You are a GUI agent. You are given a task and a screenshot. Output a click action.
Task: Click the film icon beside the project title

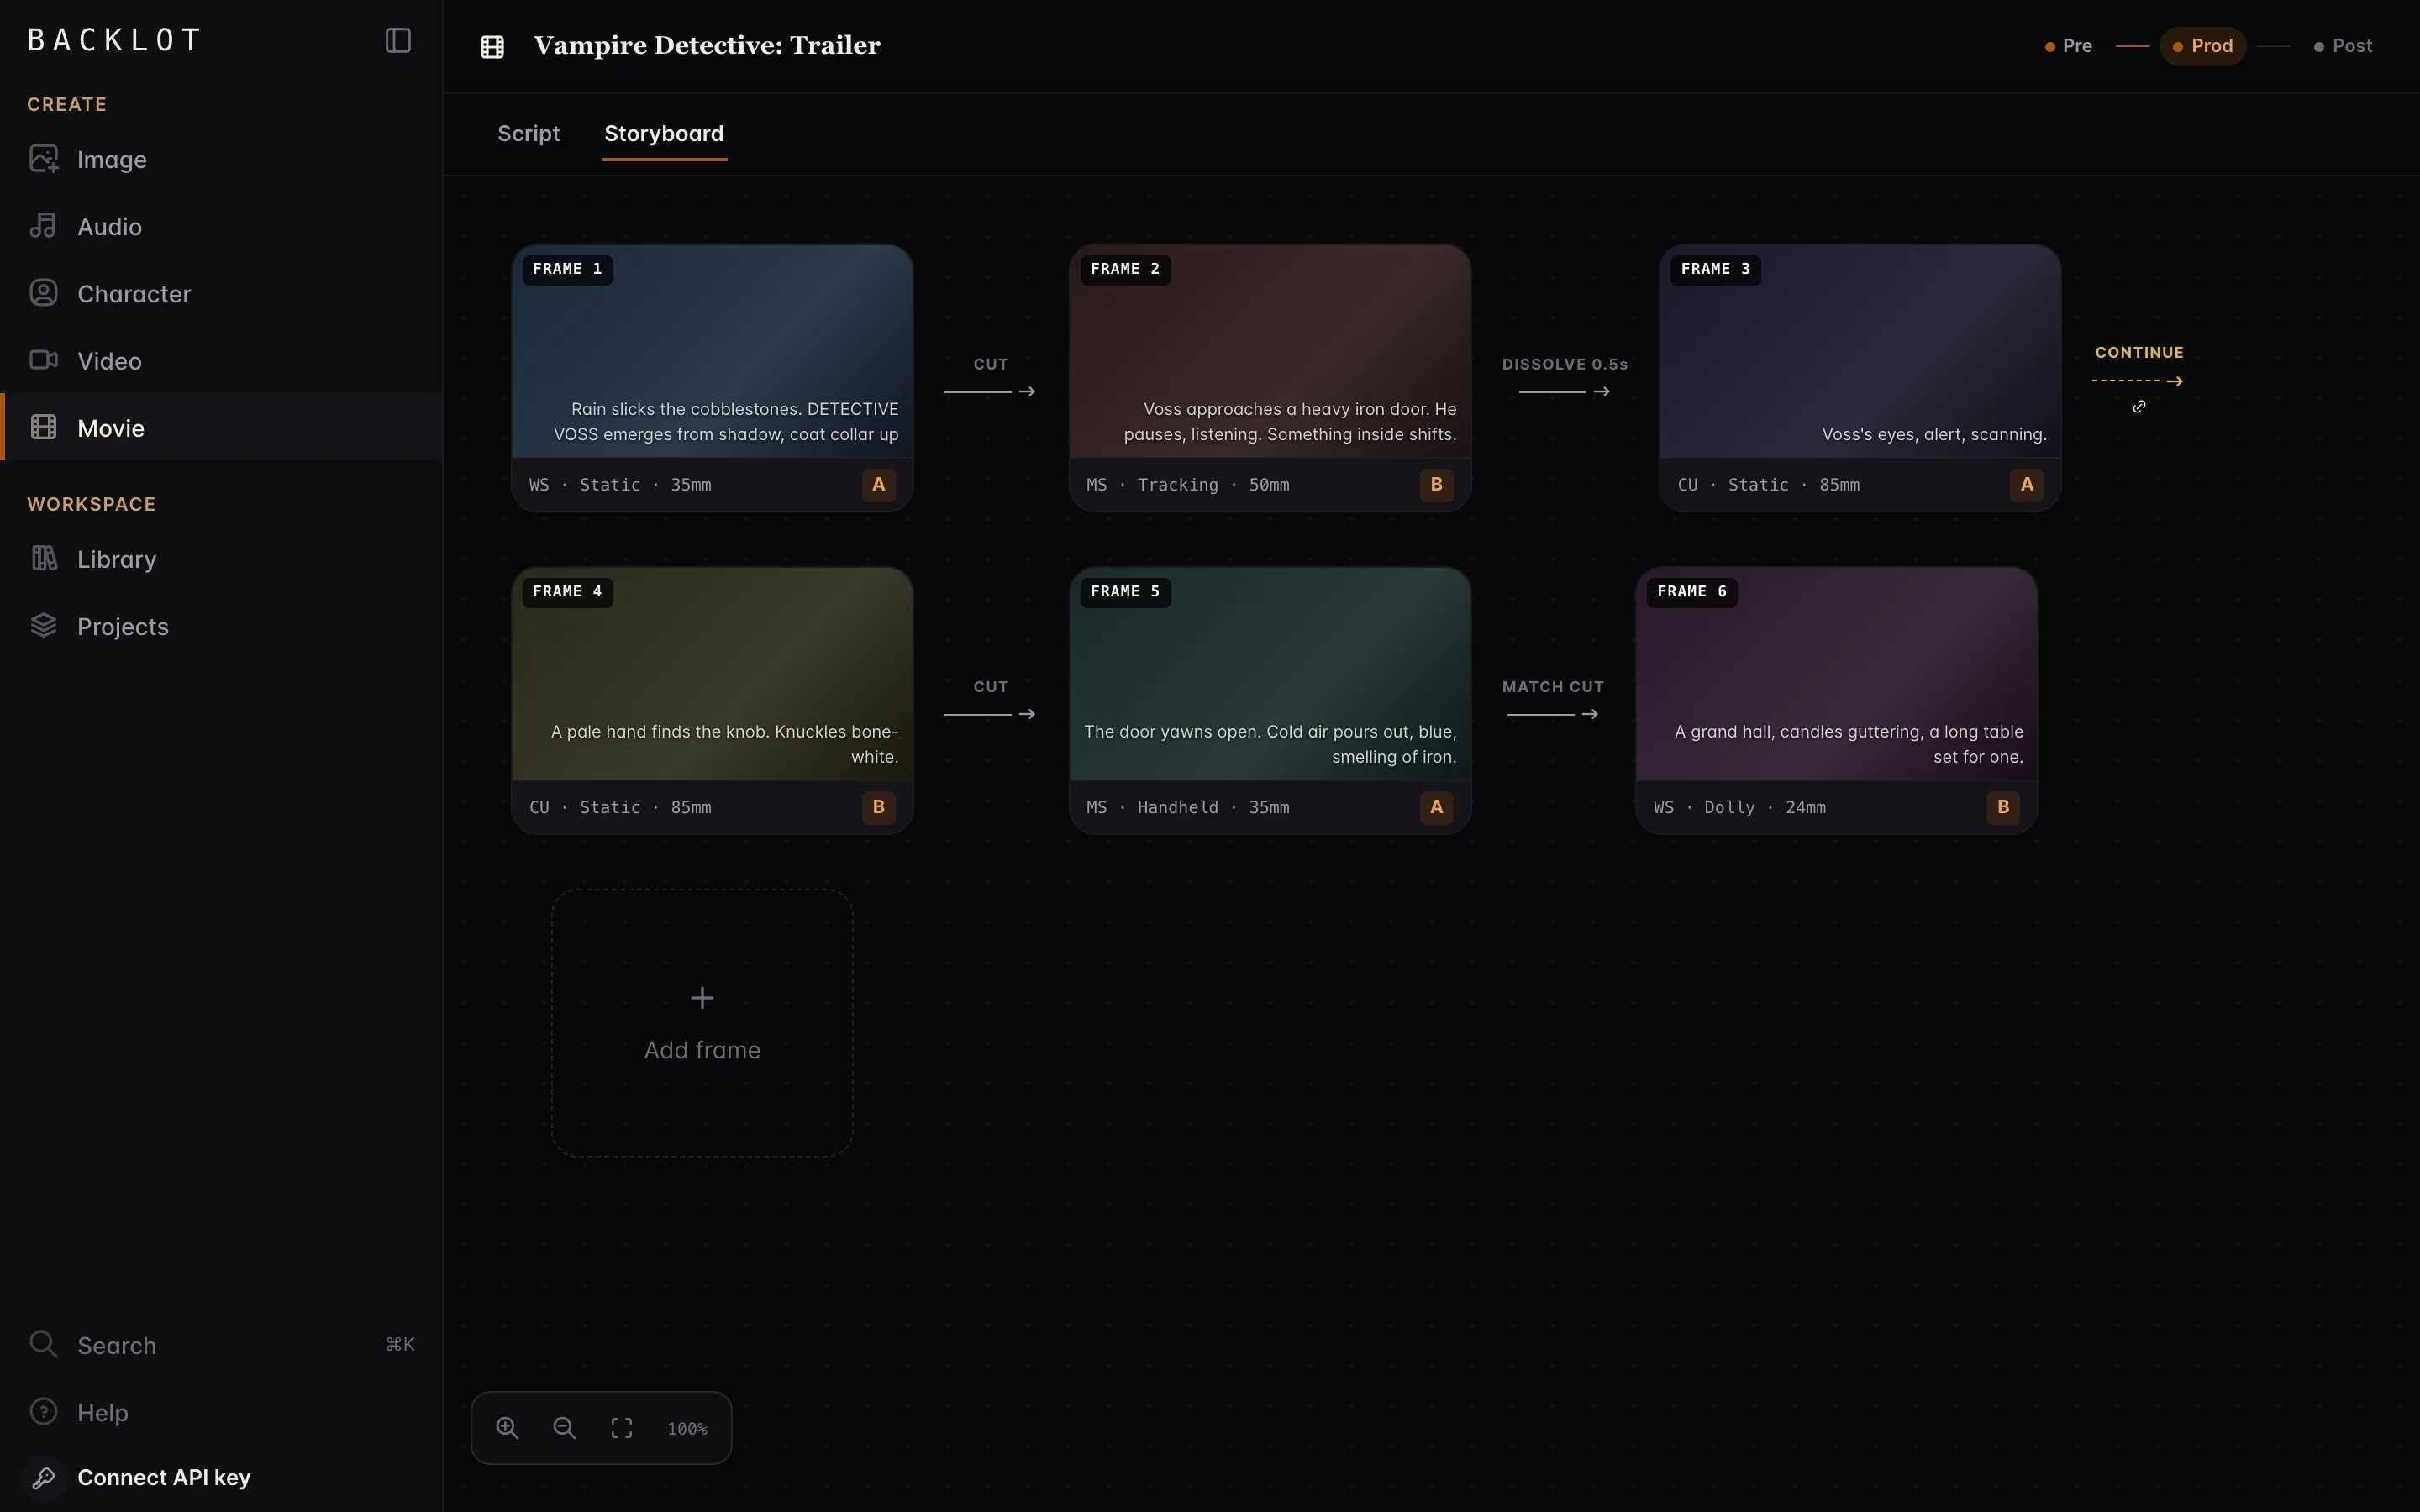492,46
